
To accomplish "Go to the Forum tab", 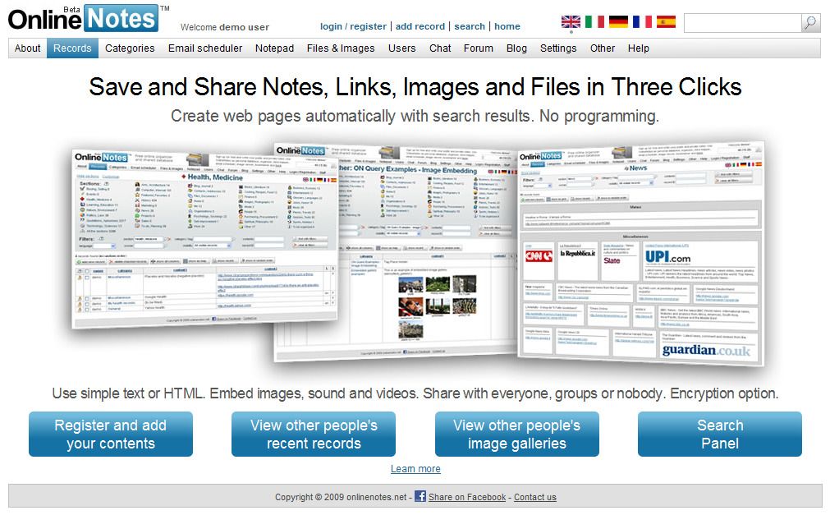I will point(478,48).
